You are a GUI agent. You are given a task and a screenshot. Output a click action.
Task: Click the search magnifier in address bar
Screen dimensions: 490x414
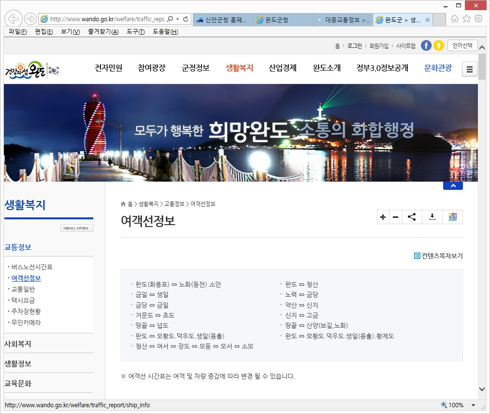(x=170, y=19)
